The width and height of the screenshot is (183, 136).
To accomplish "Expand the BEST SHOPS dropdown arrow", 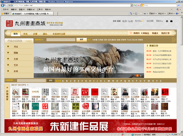I will coord(28,85).
